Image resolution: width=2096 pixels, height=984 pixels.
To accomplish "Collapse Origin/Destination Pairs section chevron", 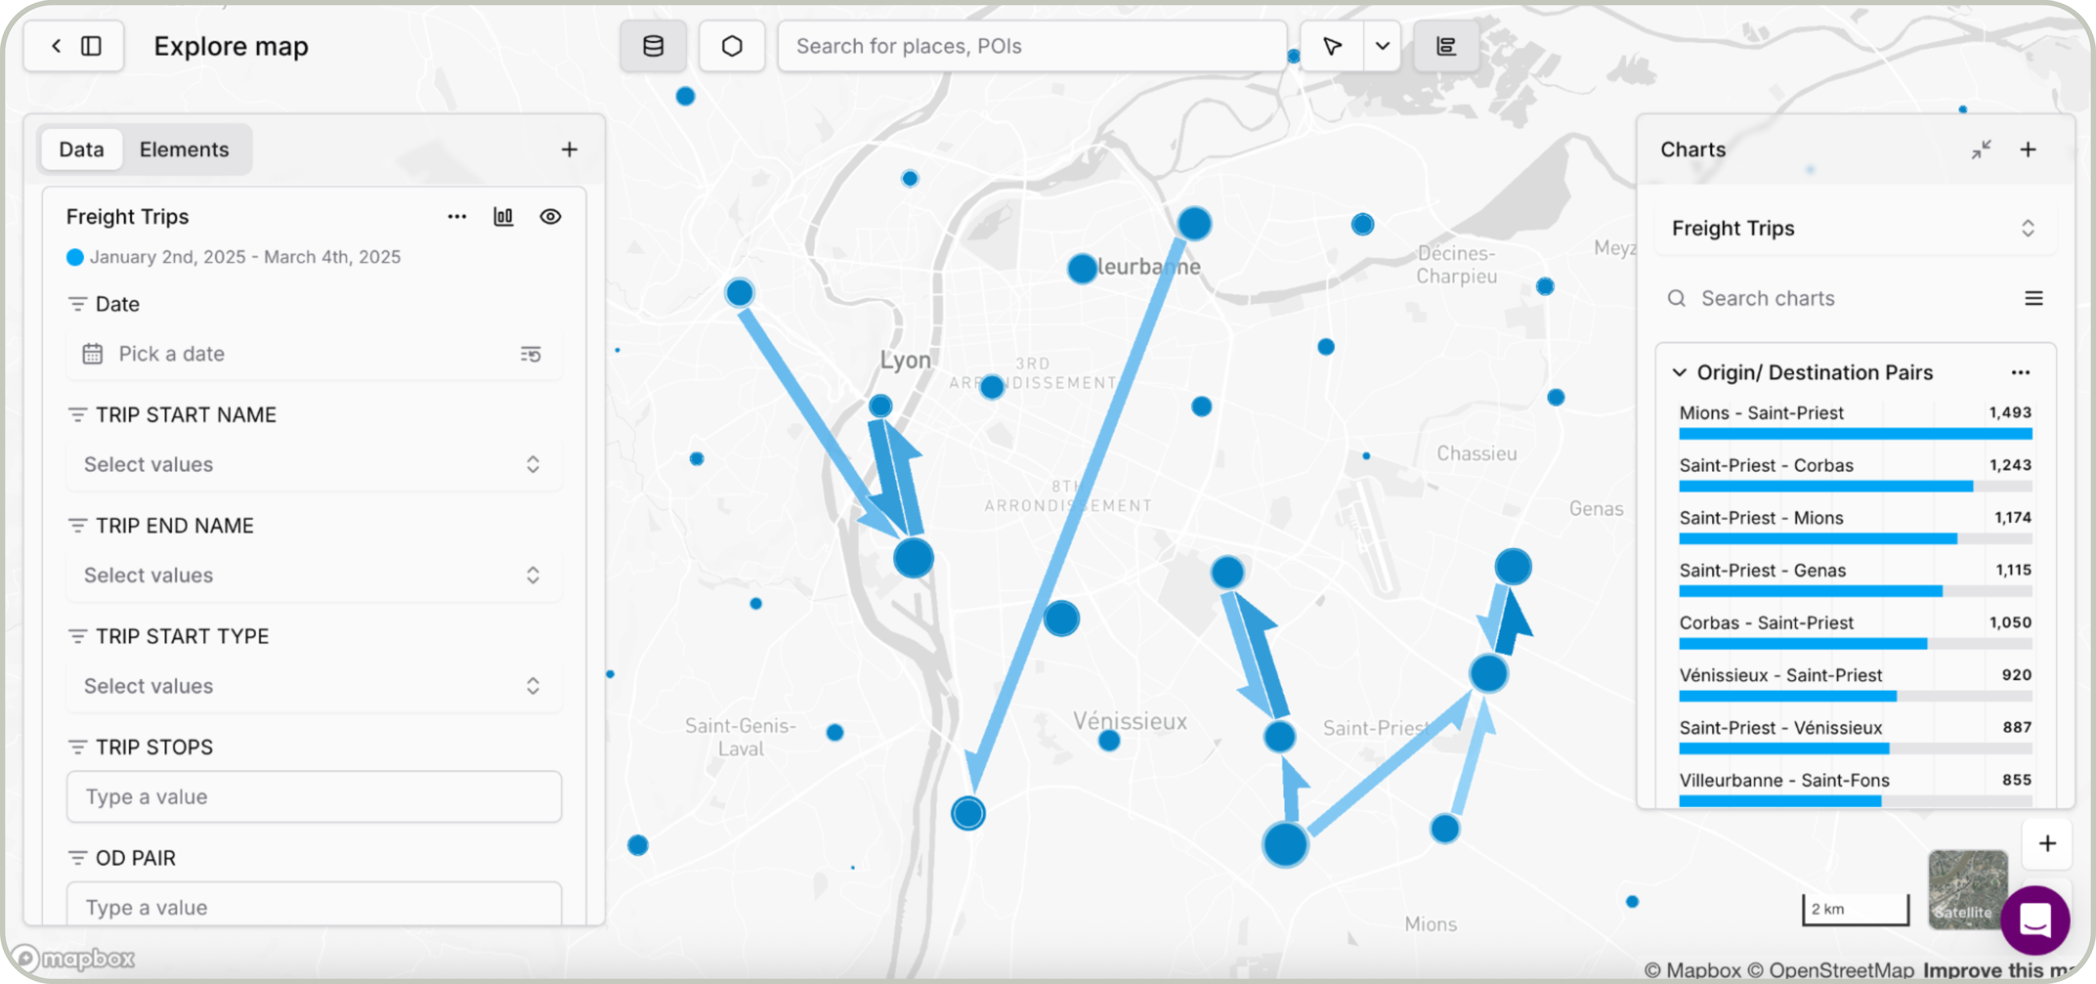I will 1679,373.
